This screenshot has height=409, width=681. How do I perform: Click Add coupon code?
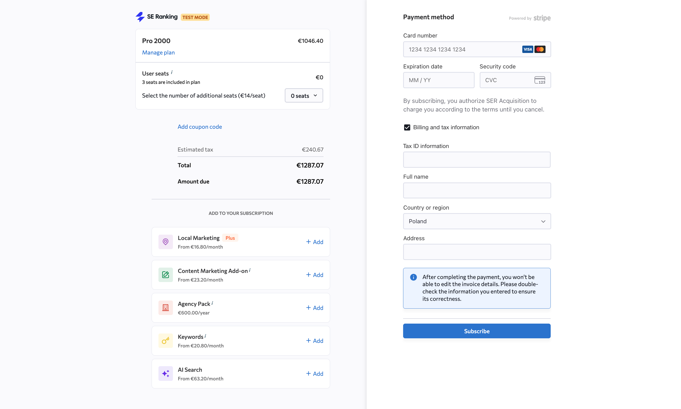[x=200, y=126]
